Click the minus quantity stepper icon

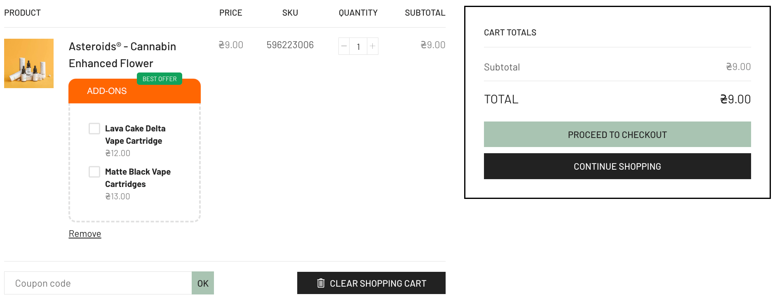point(344,46)
